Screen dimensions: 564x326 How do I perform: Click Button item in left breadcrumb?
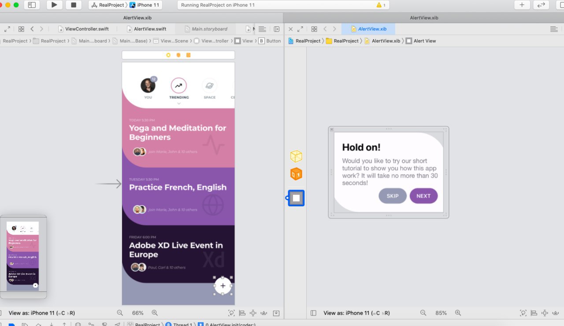pyautogui.click(x=270, y=41)
